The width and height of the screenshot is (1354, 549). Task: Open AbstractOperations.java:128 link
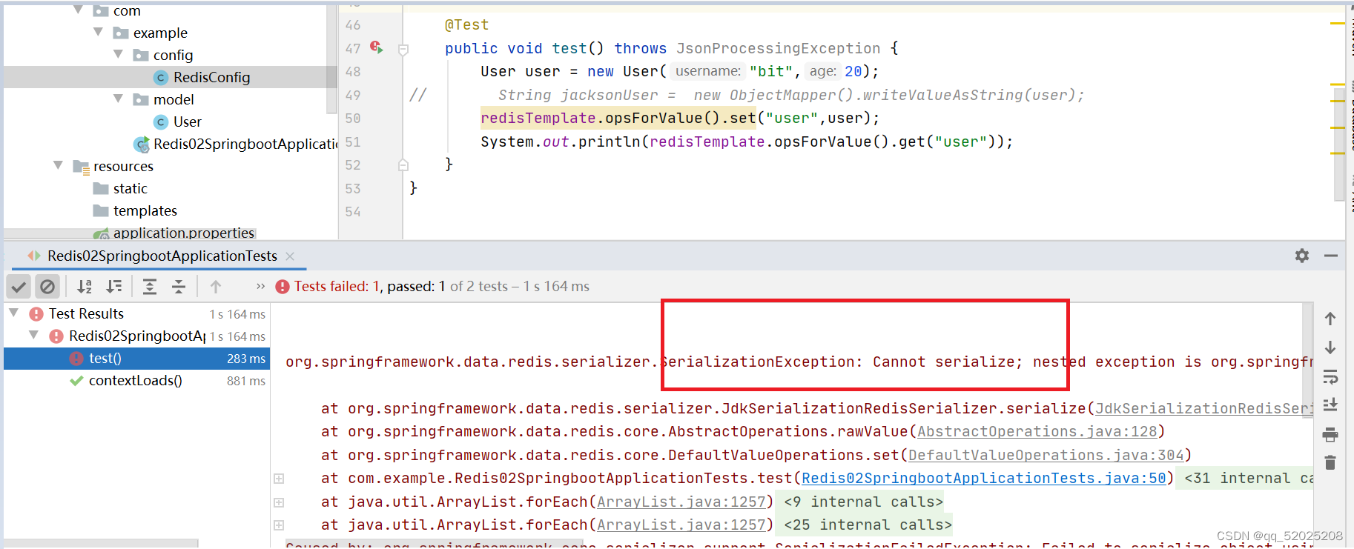pyautogui.click(x=1037, y=431)
